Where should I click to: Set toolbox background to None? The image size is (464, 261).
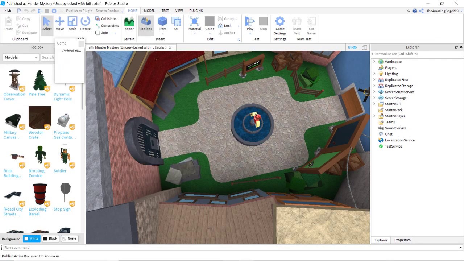click(x=69, y=239)
